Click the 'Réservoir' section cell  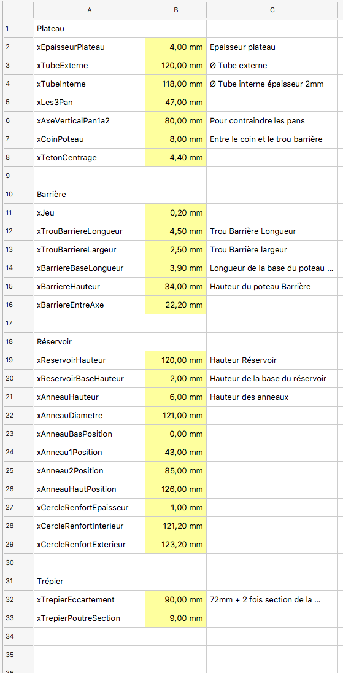(x=89, y=342)
